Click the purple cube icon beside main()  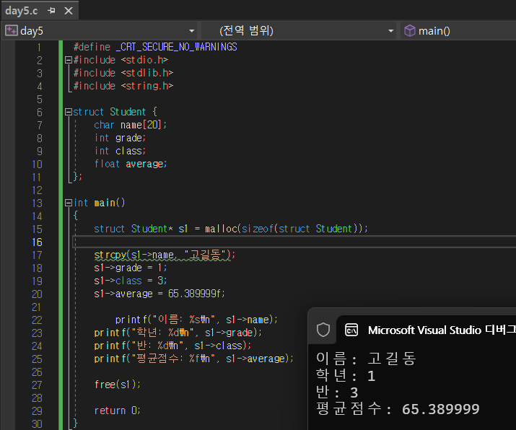click(410, 30)
